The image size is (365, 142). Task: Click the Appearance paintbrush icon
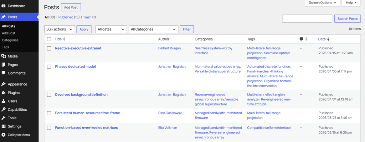4,84
